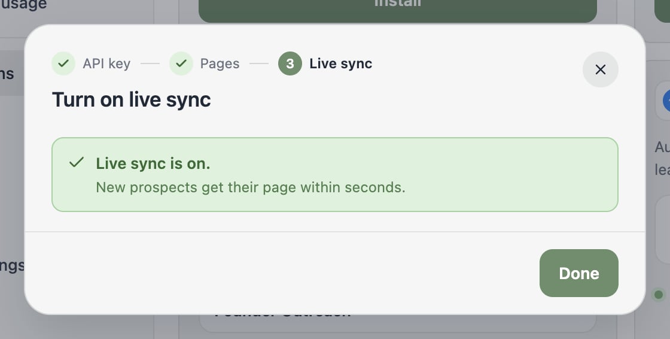Click the Turn on live sync heading
Viewport: 670px width, 339px height.
click(x=131, y=99)
